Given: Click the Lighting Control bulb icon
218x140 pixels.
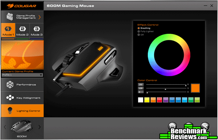Looking at the screenshot, I should point(10,111).
